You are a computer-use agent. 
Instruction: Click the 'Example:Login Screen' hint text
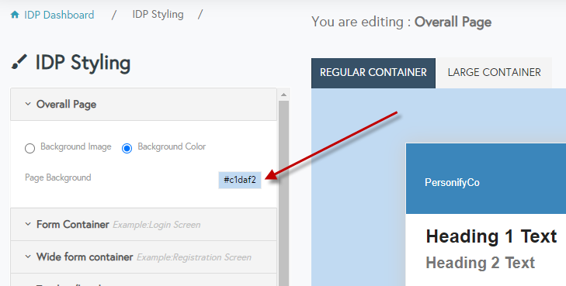157,225
